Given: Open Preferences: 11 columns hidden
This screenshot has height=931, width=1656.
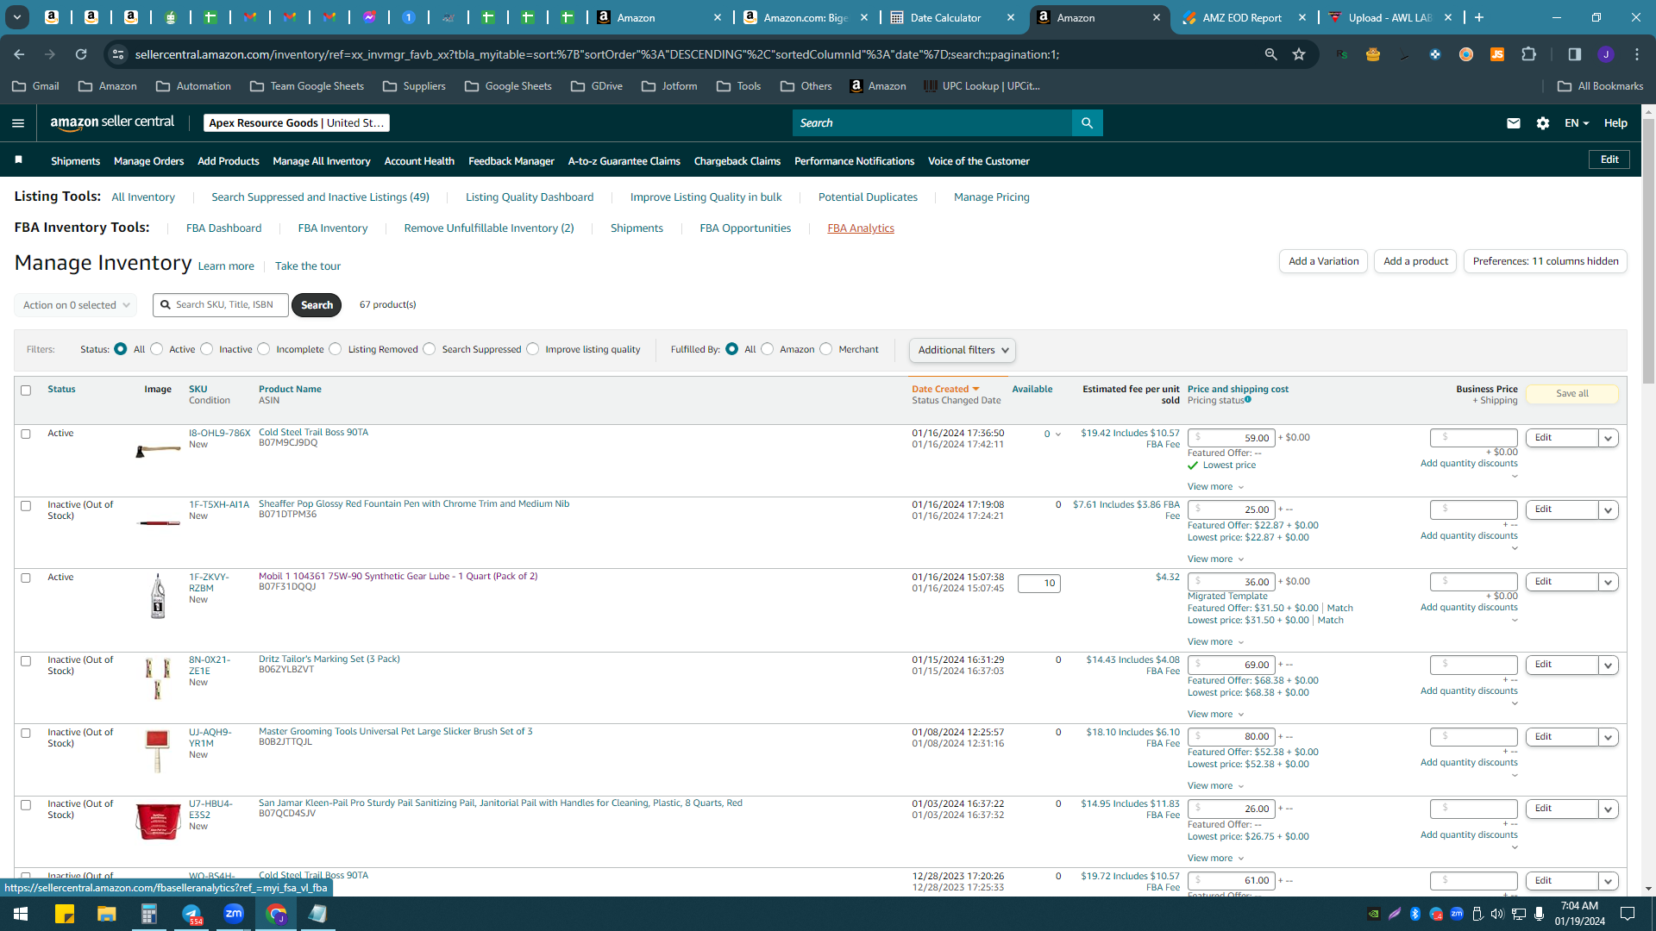Looking at the screenshot, I should click(1546, 261).
